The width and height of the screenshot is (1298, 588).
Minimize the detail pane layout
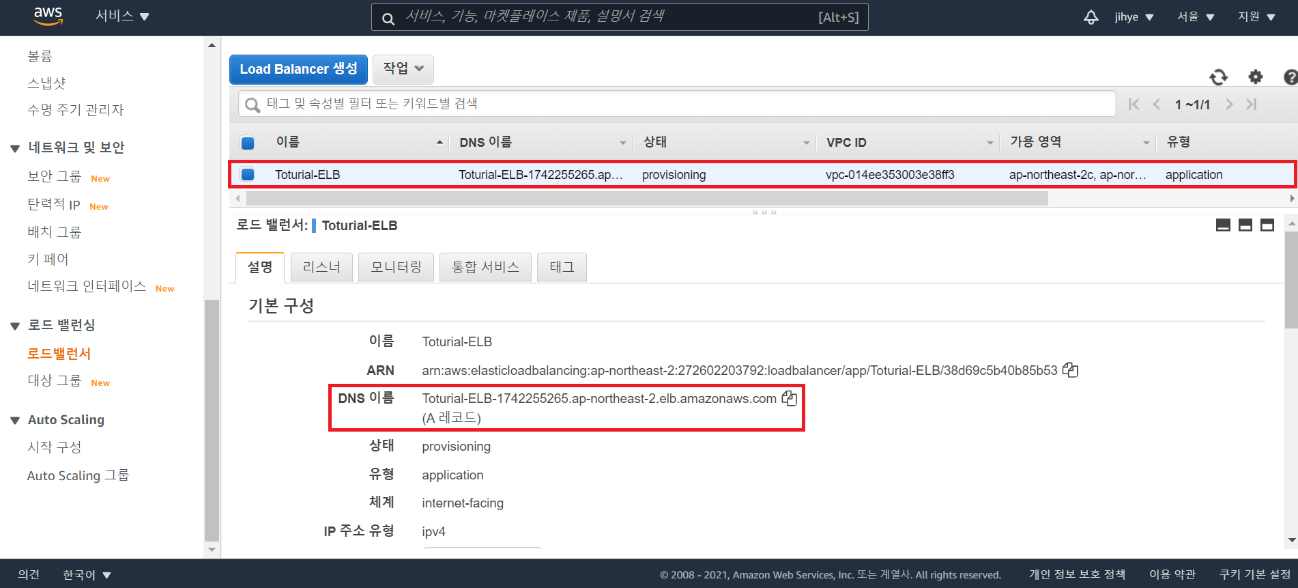1223,225
